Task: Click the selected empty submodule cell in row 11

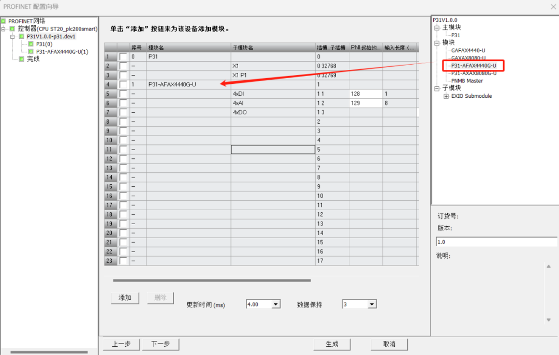Action: click(x=273, y=150)
